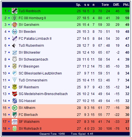132x137 pixels.
Task: Click the Gesamt-Tore 1068 footer text
Action: click(x=52, y=134)
